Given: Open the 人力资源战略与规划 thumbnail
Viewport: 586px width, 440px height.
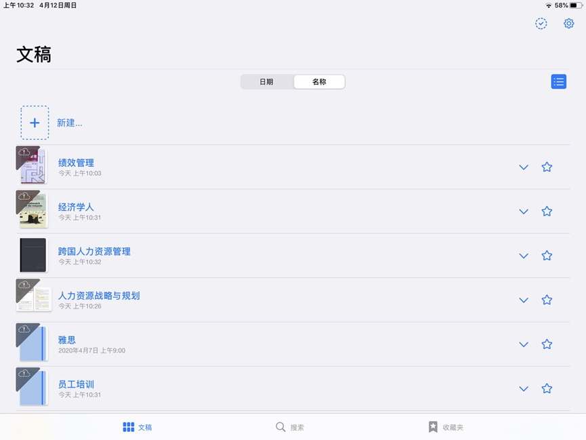Looking at the screenshot, I should (34, 296).
